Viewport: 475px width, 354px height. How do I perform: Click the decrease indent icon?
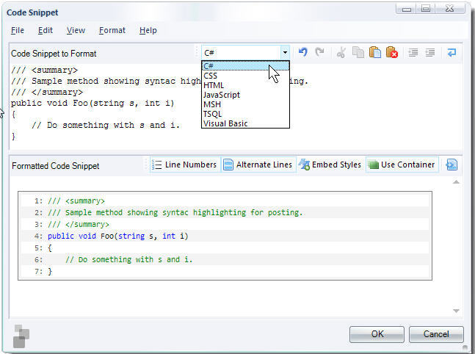(x=413, y=53)
